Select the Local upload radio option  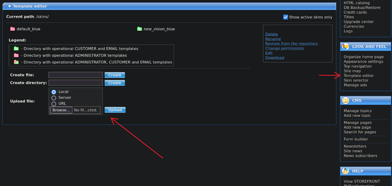[54, 92]
